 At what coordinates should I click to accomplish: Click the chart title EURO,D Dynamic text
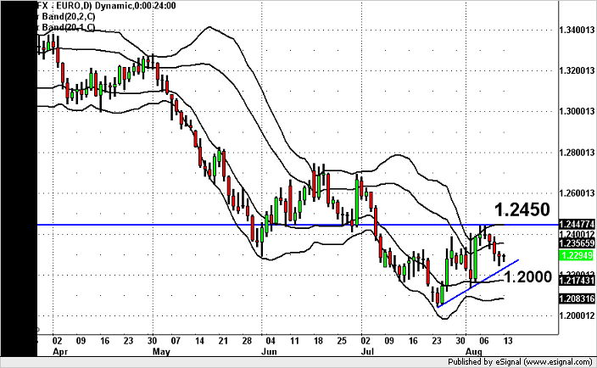(107, 5)
